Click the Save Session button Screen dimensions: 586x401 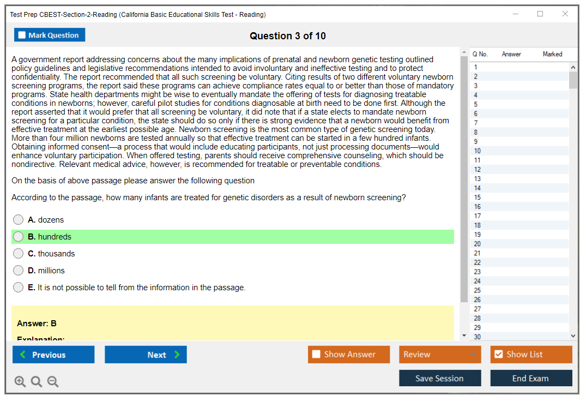click(x=440, y=378)
